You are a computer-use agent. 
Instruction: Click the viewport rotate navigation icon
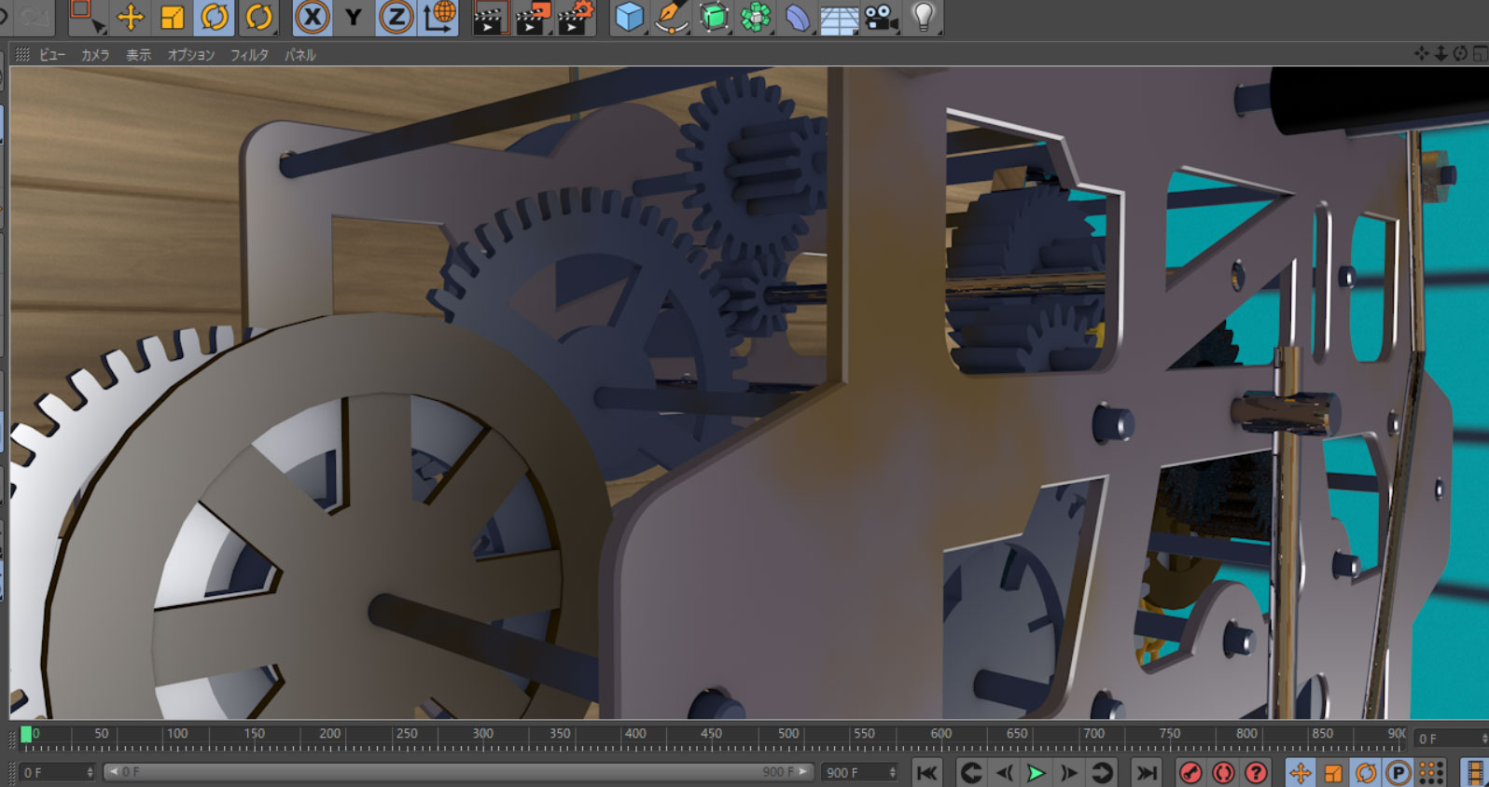pos(1460,54)
